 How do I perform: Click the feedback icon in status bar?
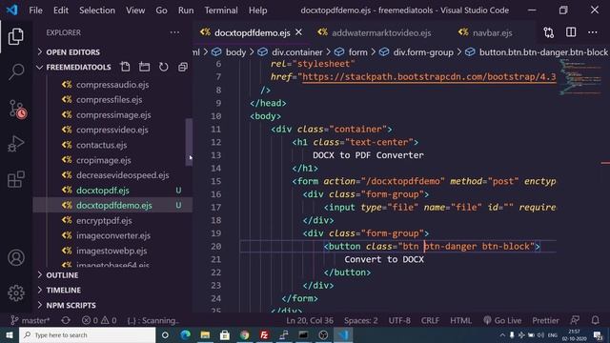coord(575,320)
